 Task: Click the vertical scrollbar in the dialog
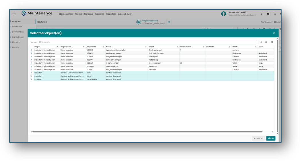pos(277,86)
